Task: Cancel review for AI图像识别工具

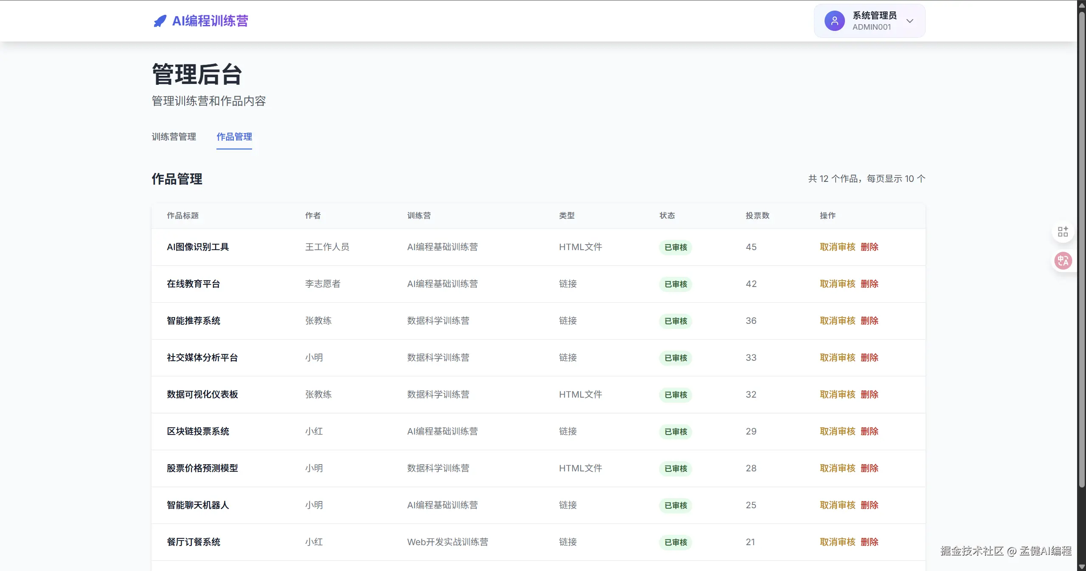Action: pyautogui.click(x=837, y=247)
